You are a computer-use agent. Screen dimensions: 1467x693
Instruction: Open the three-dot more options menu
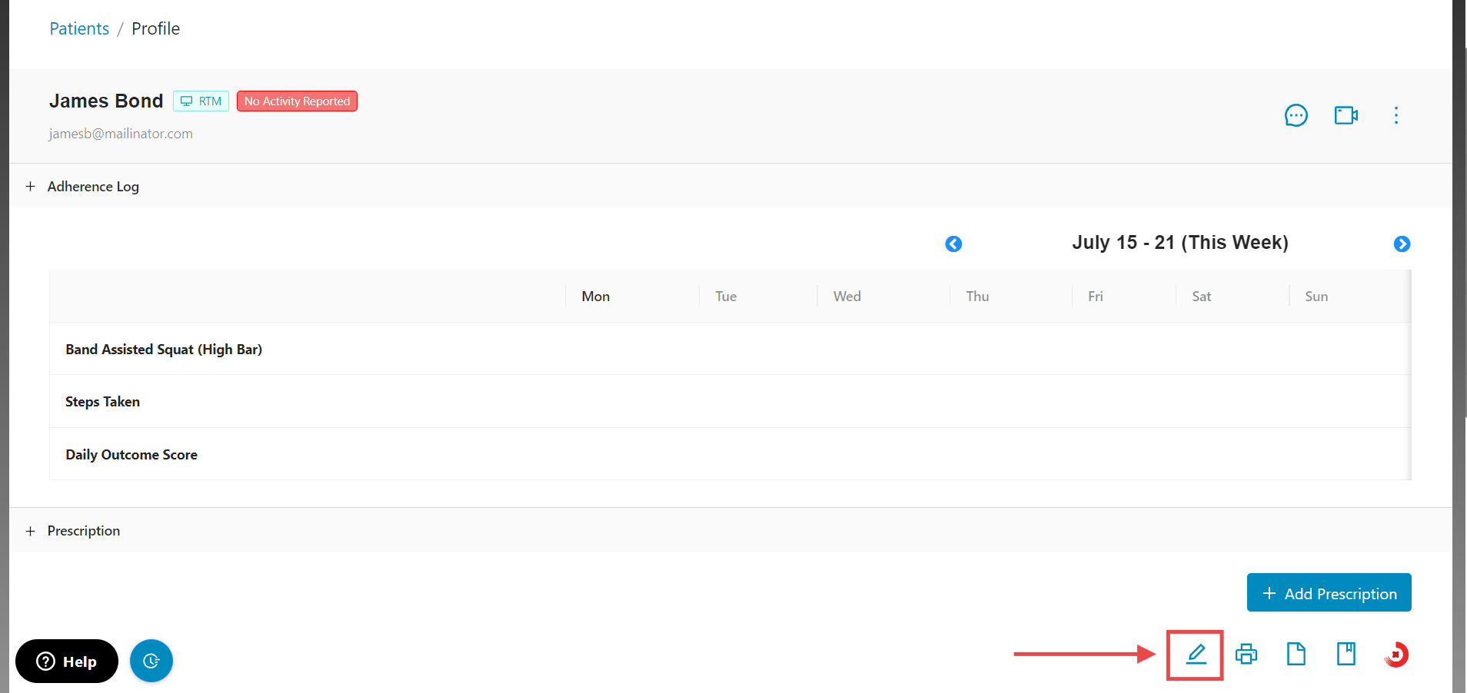1396,115
